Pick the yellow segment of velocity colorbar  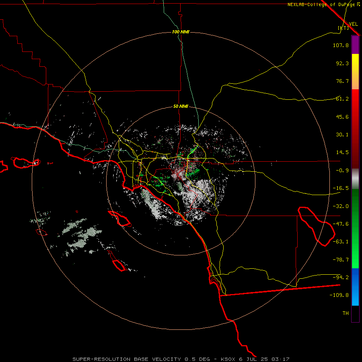(355, 72)
